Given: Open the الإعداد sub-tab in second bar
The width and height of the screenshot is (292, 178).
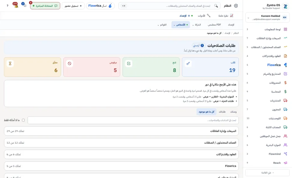Looking at the screenshot, I should (x=231, y=25).
